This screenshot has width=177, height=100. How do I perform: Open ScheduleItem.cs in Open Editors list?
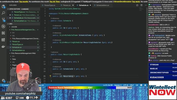(20, 21)
